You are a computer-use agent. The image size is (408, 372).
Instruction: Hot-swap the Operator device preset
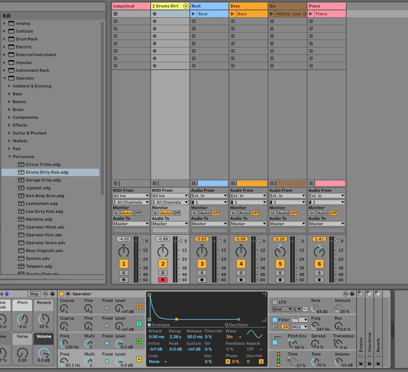(345, 294)
